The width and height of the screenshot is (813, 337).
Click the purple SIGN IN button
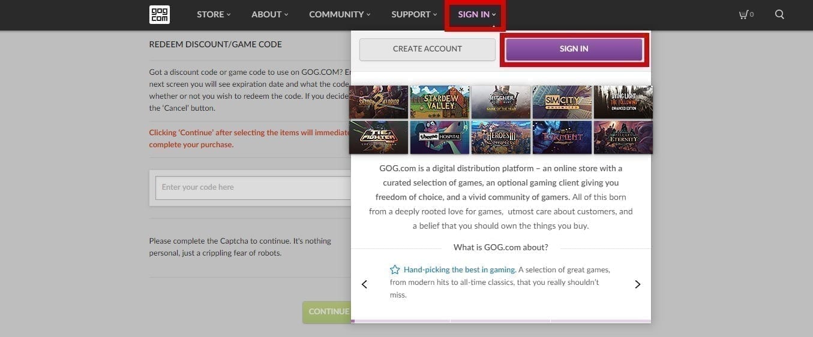pos(574,49)
